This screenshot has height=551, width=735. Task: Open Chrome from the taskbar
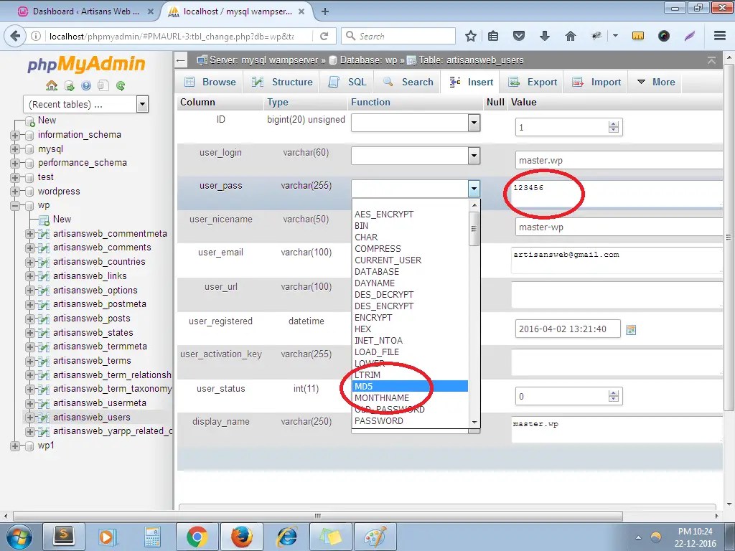197,537
